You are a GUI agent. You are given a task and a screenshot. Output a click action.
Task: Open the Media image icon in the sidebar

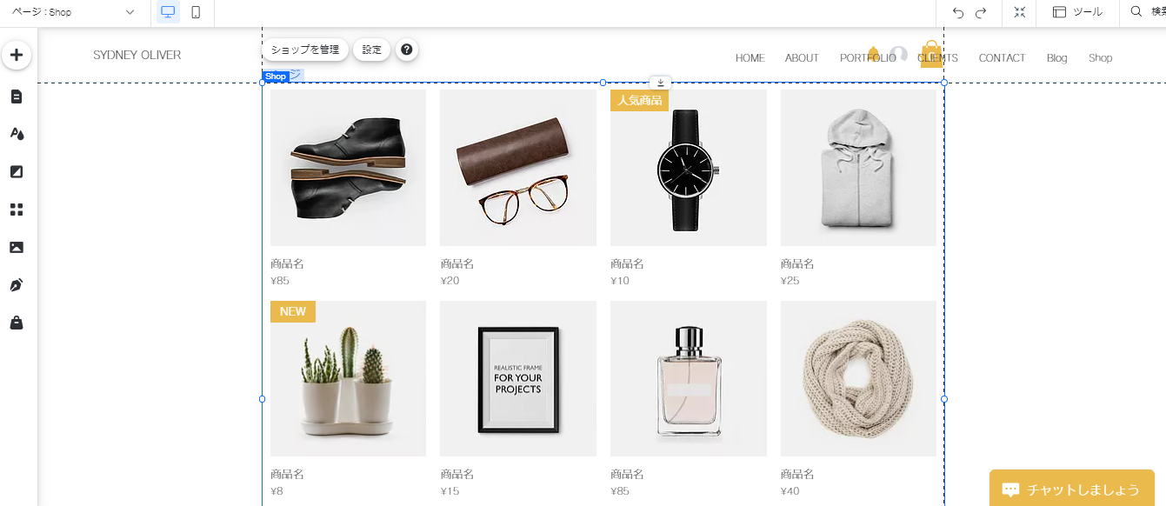coord(17,247)
